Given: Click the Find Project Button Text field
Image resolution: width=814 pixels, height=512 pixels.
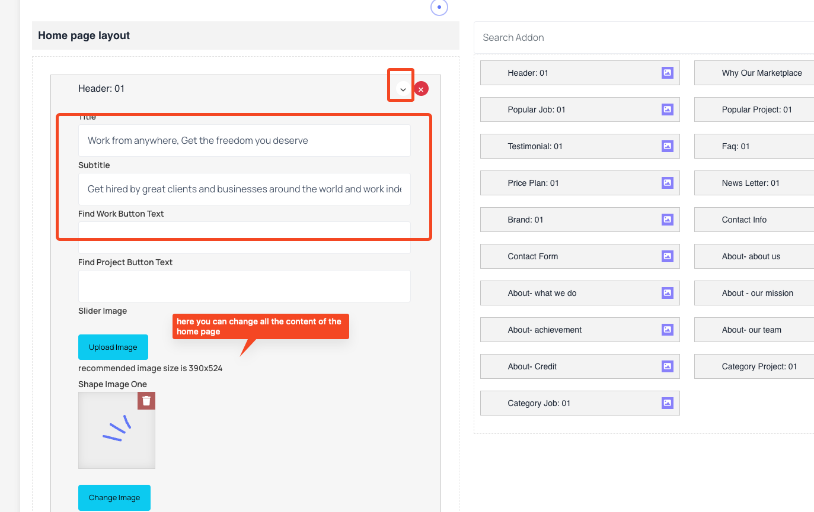Looking at the screenshot, I should (x=244, y=286).
